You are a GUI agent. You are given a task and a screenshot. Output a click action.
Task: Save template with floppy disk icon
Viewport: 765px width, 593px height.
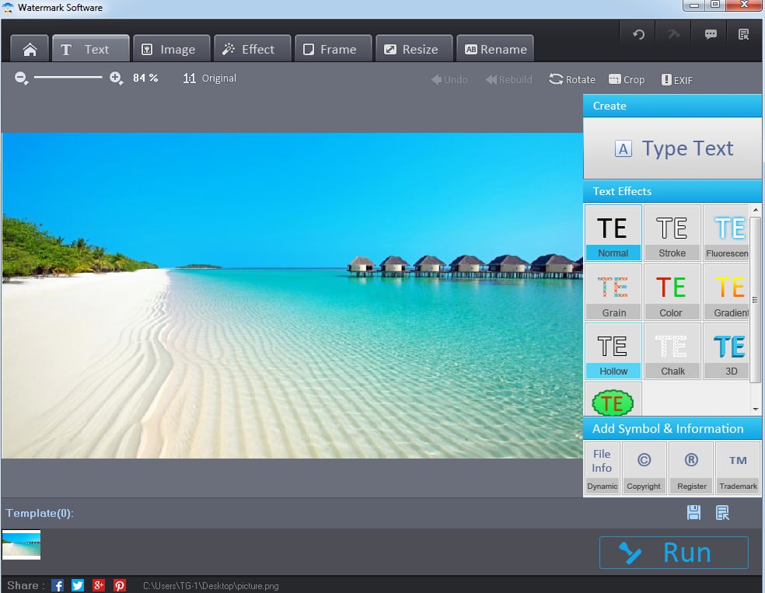coord(693,512)
